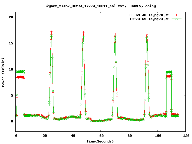Click y-axis tick label 5
192x144 pixels.
(x=12, y=95)
